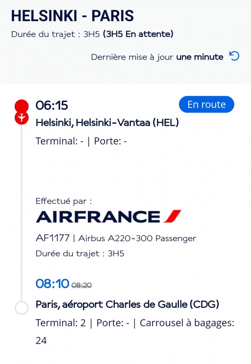
Task: Tap the empty arrival circle marker
Action: pos(22,308)
